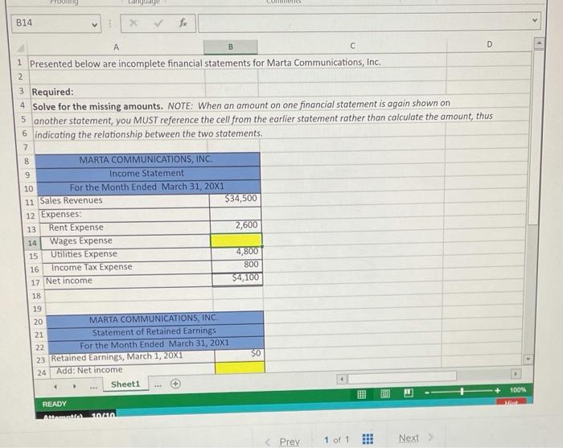The height and width of the screenshot is (448, 563).
Task: Click inside the formula bar
Action: (x=363, y=23)
